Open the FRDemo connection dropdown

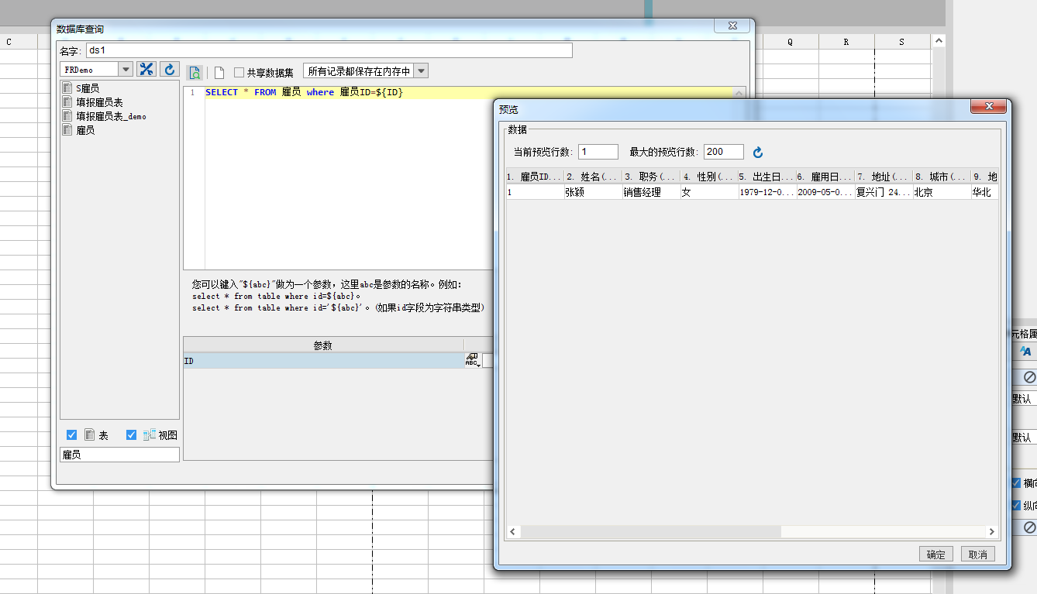[126, 70]
